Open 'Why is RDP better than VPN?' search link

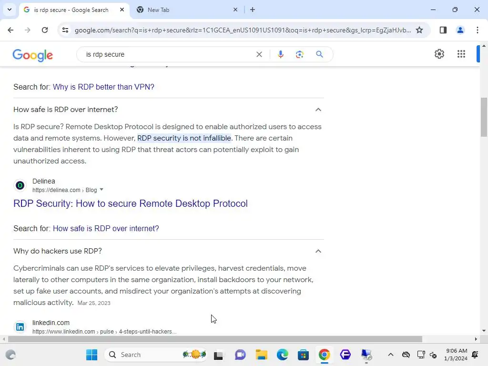[x=103, y=87]
